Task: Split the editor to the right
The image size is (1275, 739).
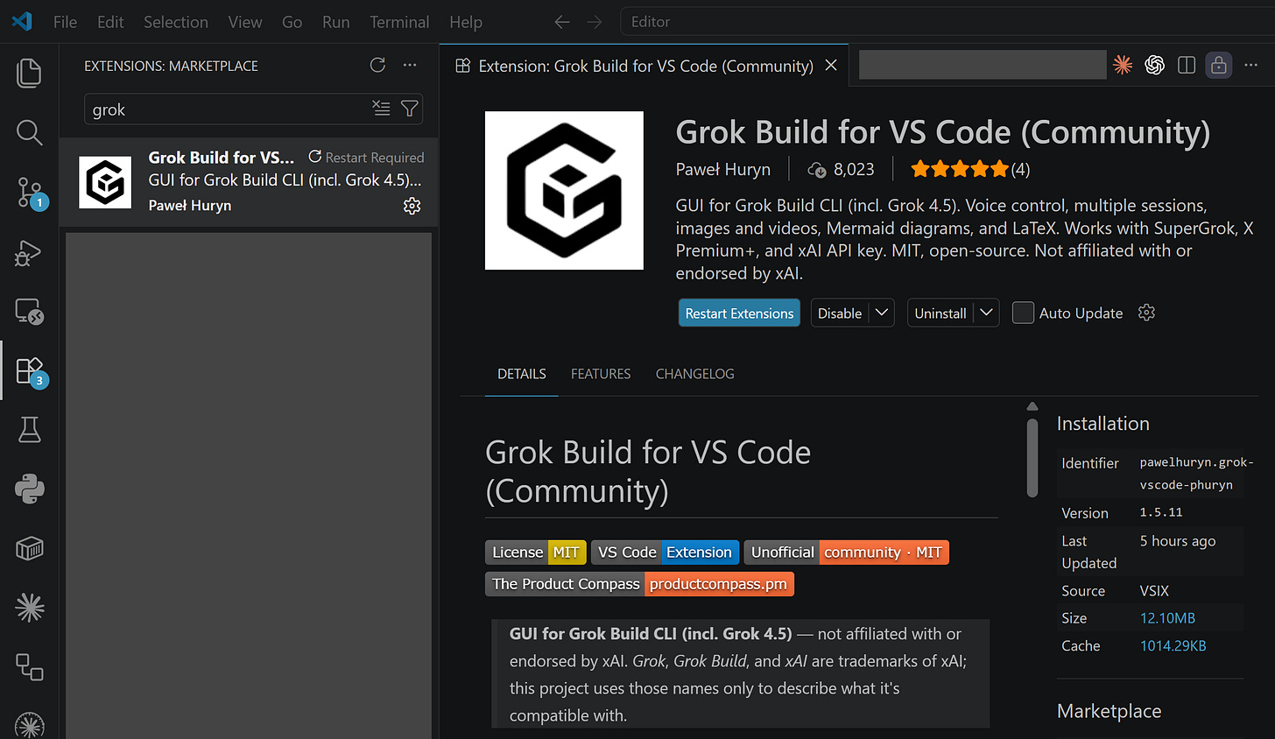Action: coord(1187,65)
